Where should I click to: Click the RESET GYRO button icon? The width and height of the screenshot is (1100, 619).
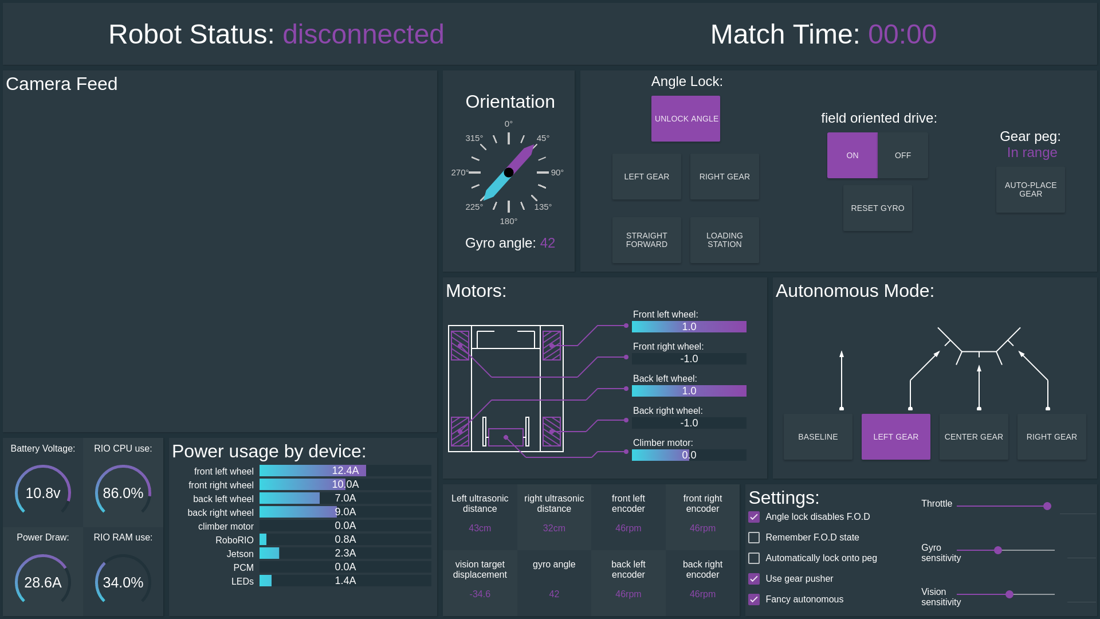click(877, 208)
